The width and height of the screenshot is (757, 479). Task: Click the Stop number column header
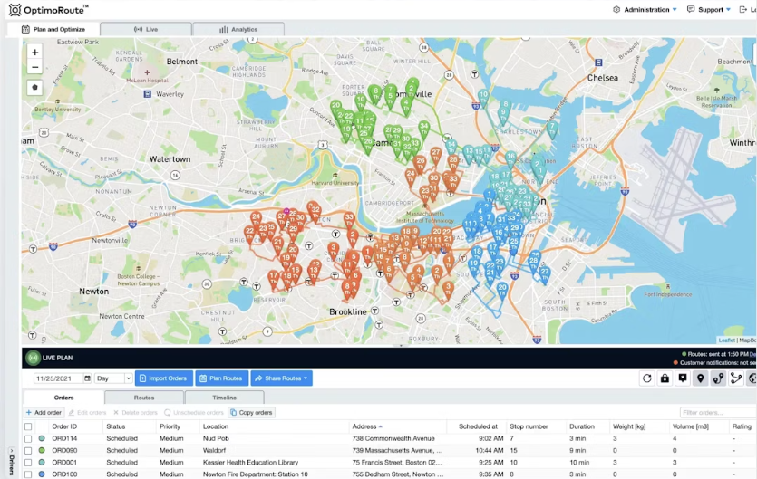pyautogui.click(x=529, y=426)
